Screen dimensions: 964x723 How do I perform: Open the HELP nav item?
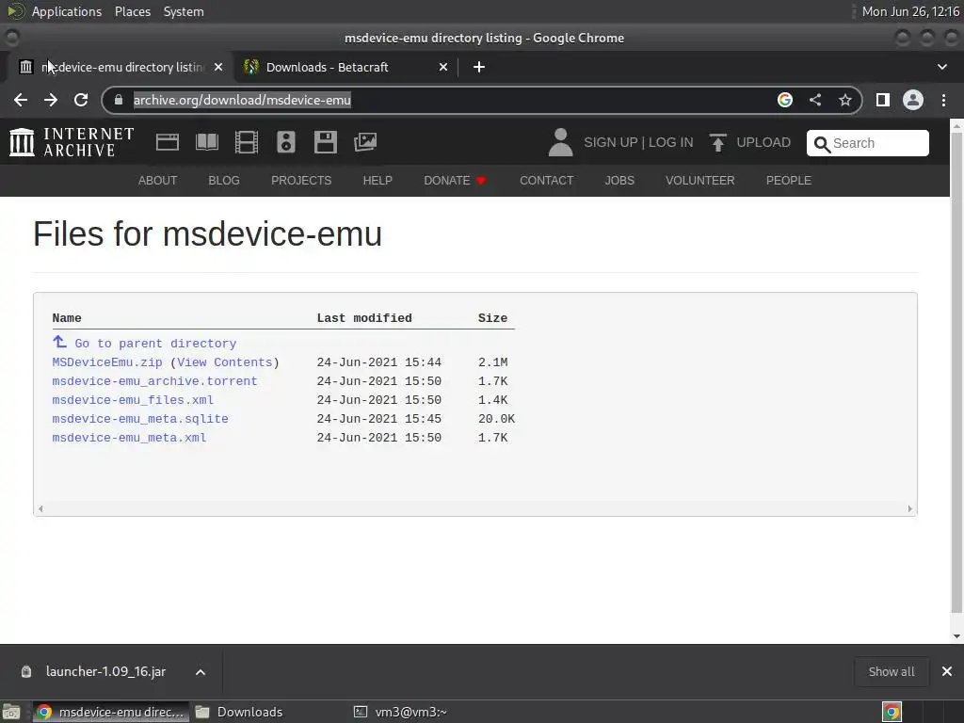[x=378, y=180]
